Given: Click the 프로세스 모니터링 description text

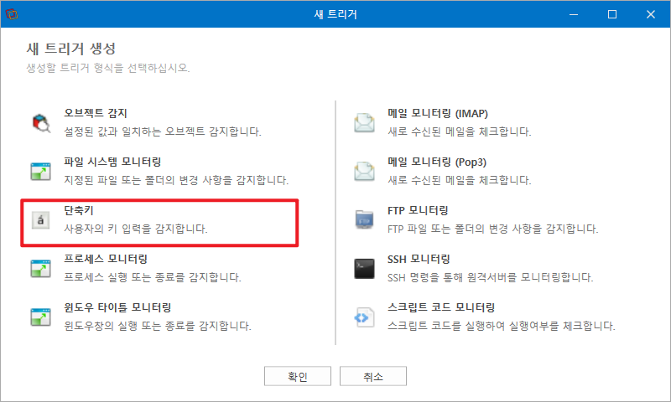Looking at the screenshot, I should coord(153,277).
